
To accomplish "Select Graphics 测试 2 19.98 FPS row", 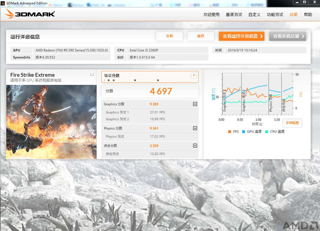I will click(150, 119).
